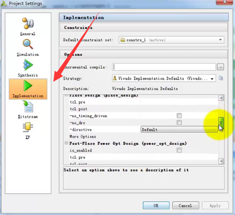Open the -directive Default combo box

(179, 129)
